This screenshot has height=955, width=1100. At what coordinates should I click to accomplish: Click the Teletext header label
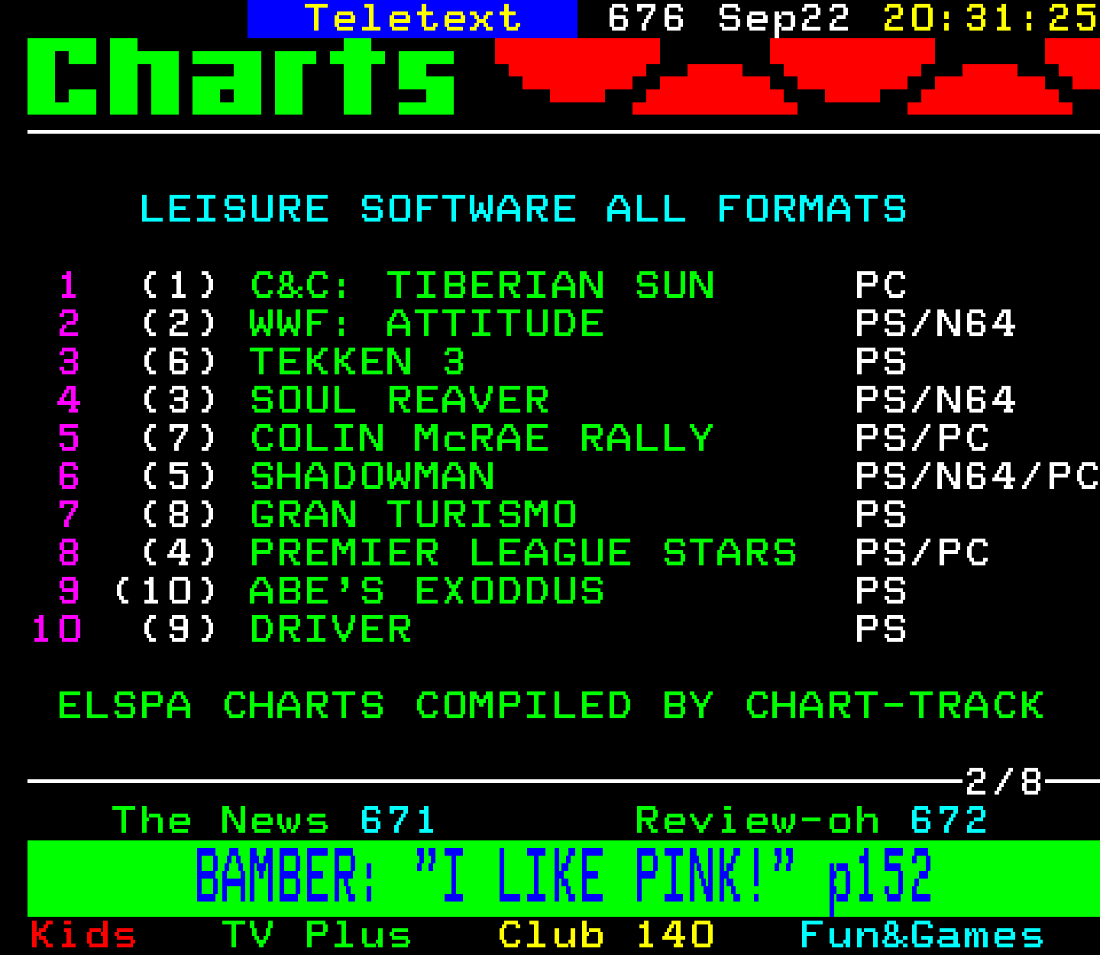(412, 18)
